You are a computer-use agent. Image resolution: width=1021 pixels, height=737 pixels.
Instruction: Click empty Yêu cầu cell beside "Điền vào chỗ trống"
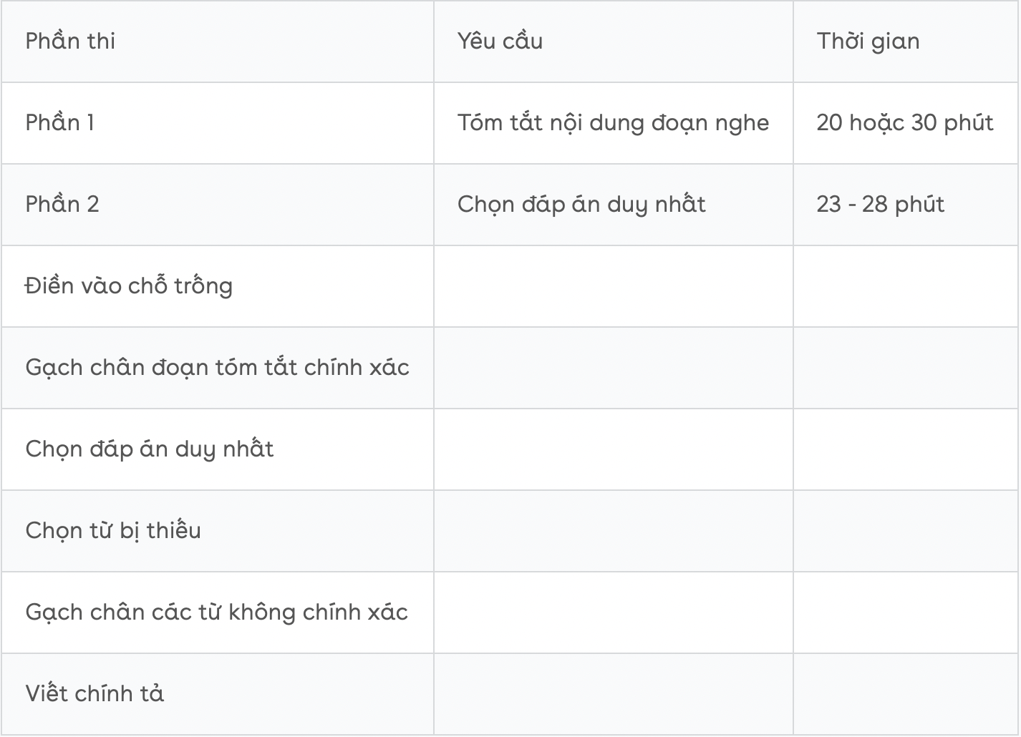pyautogui.click(x=613, y=286)
